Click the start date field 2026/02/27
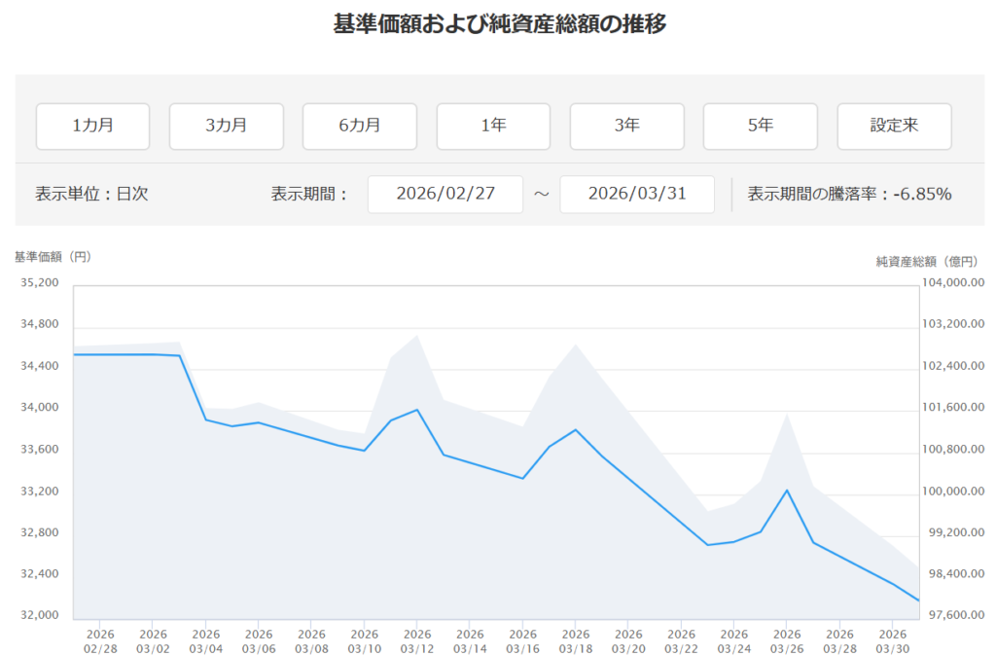The image size is (996, 656). click(445, 194)
